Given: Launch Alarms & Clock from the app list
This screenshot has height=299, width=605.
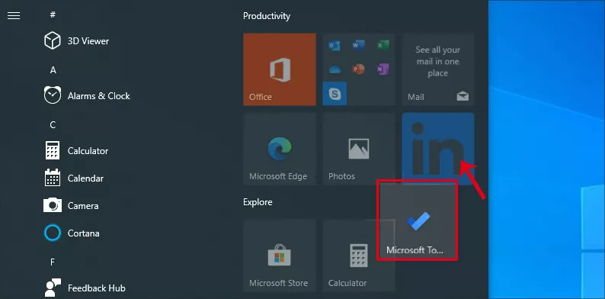Looking at the screenshot, I should pos(87,96).
